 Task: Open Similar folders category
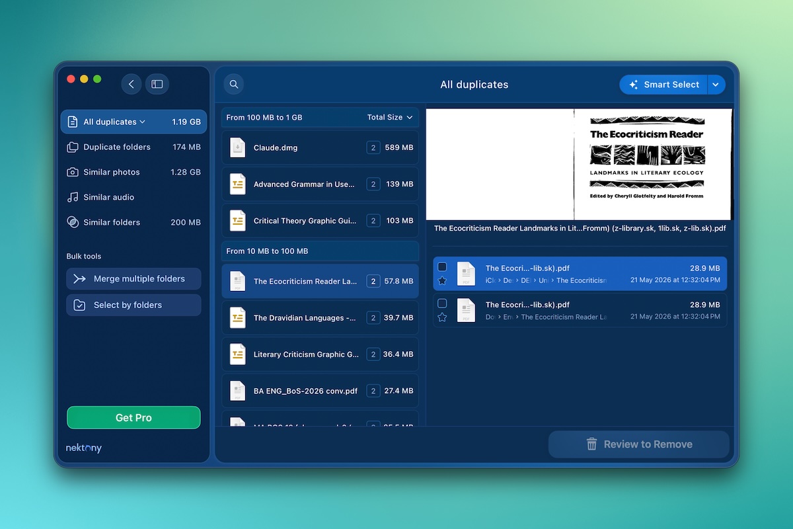point(133,222)
